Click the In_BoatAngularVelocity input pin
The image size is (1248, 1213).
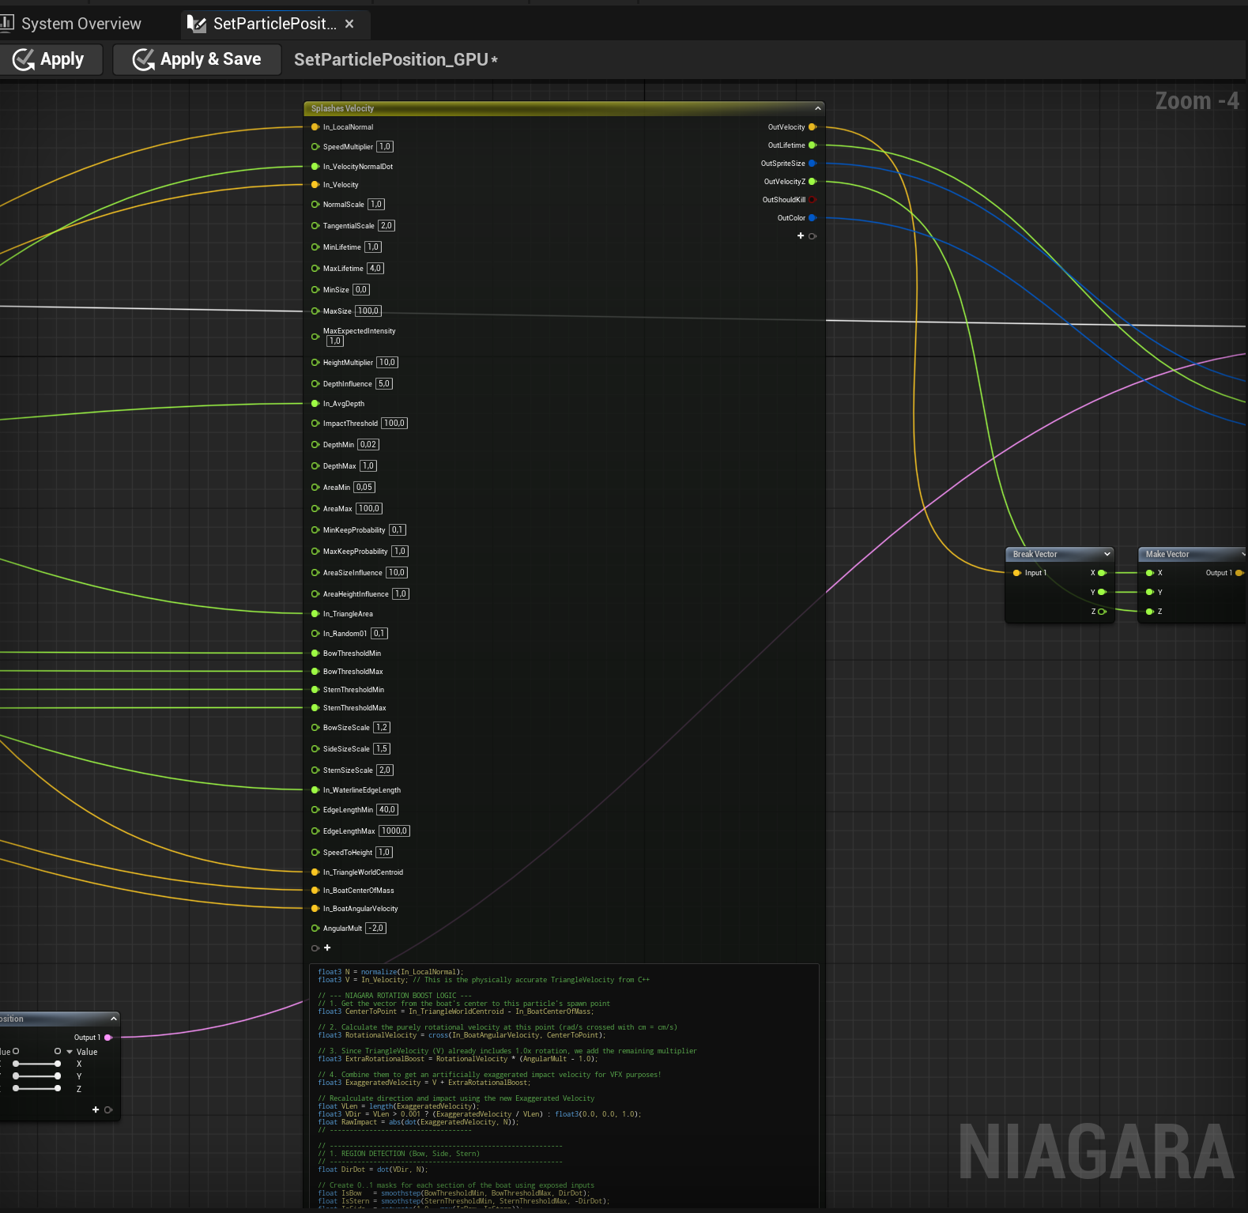click(x=315, y=909)
